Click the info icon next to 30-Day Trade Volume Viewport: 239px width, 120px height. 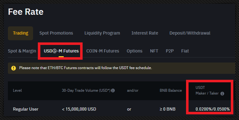(x=113, y=90)
